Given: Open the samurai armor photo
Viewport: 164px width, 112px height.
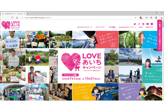Looking at the screenshot, I should [x=111, y=74].
